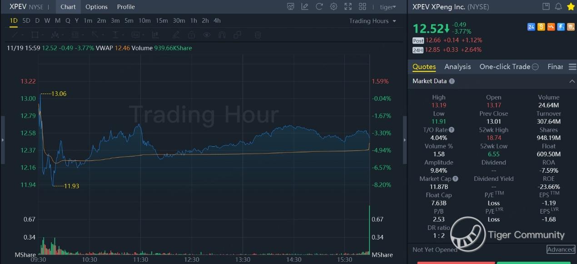
Task: Click the blue lightning badge
Action: tap(561, 27)
